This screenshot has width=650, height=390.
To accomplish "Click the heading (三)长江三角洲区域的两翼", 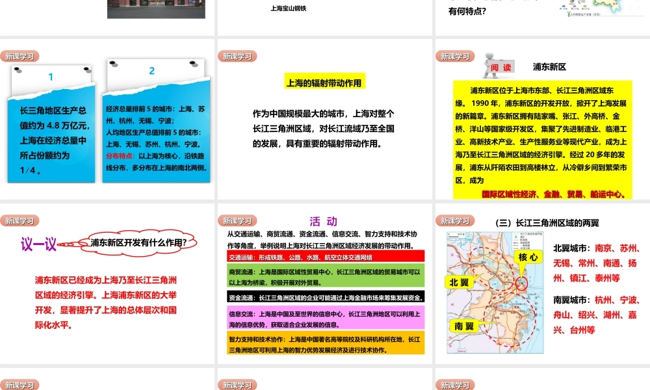I will (547, 223).
